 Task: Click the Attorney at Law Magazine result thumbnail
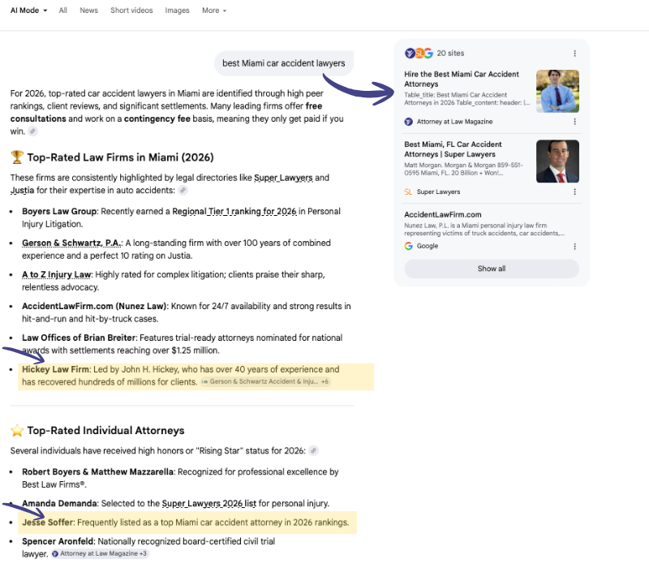pos(557,91)
